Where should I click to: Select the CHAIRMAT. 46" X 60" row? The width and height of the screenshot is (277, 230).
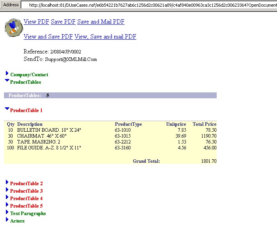(x=110, y=136)
